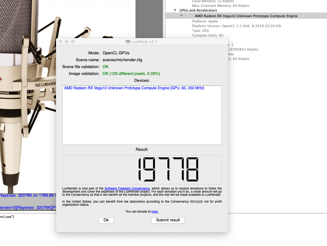Click the Rays/sec 32076K status line
Viewport: 327px width, 246px height.
28,195
